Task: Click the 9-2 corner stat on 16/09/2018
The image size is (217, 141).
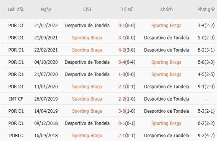Action: [202, 135]
